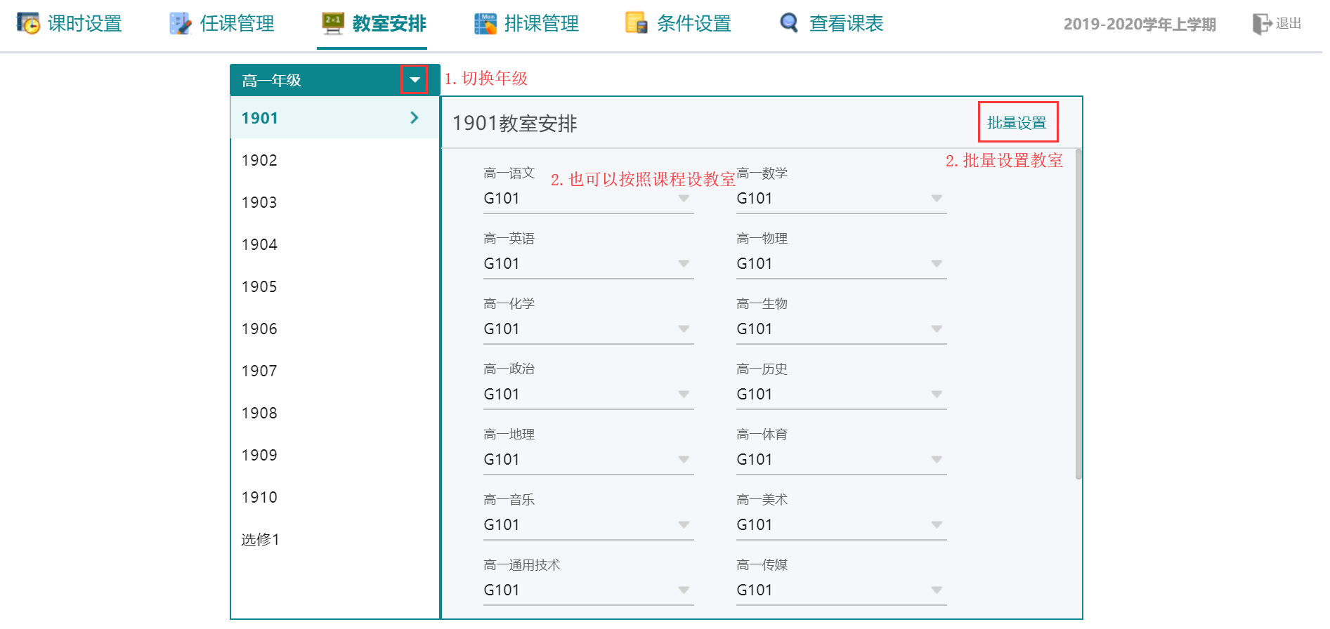Click the 排课管理 calendar icon
1330x629 pixels.
[x=485, y=23]
